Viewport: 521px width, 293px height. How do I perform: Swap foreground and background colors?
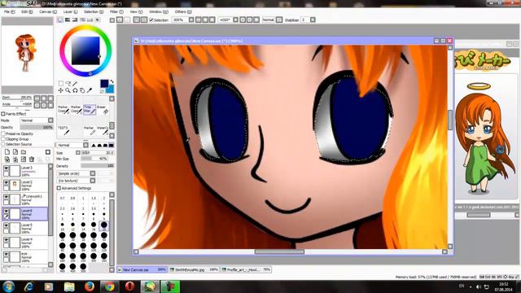click(112, 81)
